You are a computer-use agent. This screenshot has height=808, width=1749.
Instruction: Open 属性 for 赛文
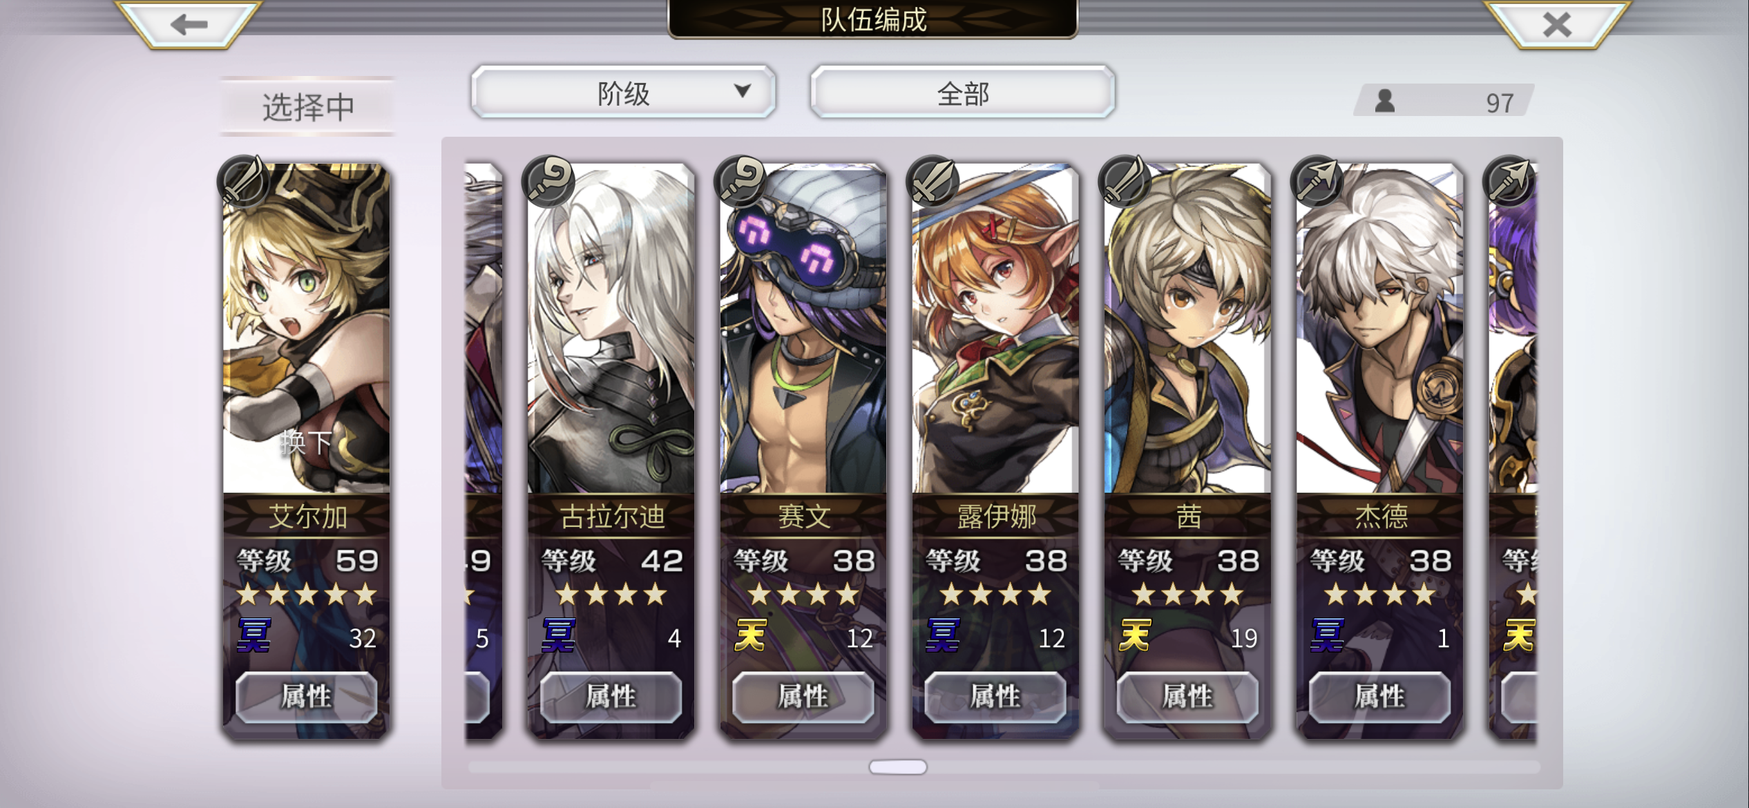(803, 696)
